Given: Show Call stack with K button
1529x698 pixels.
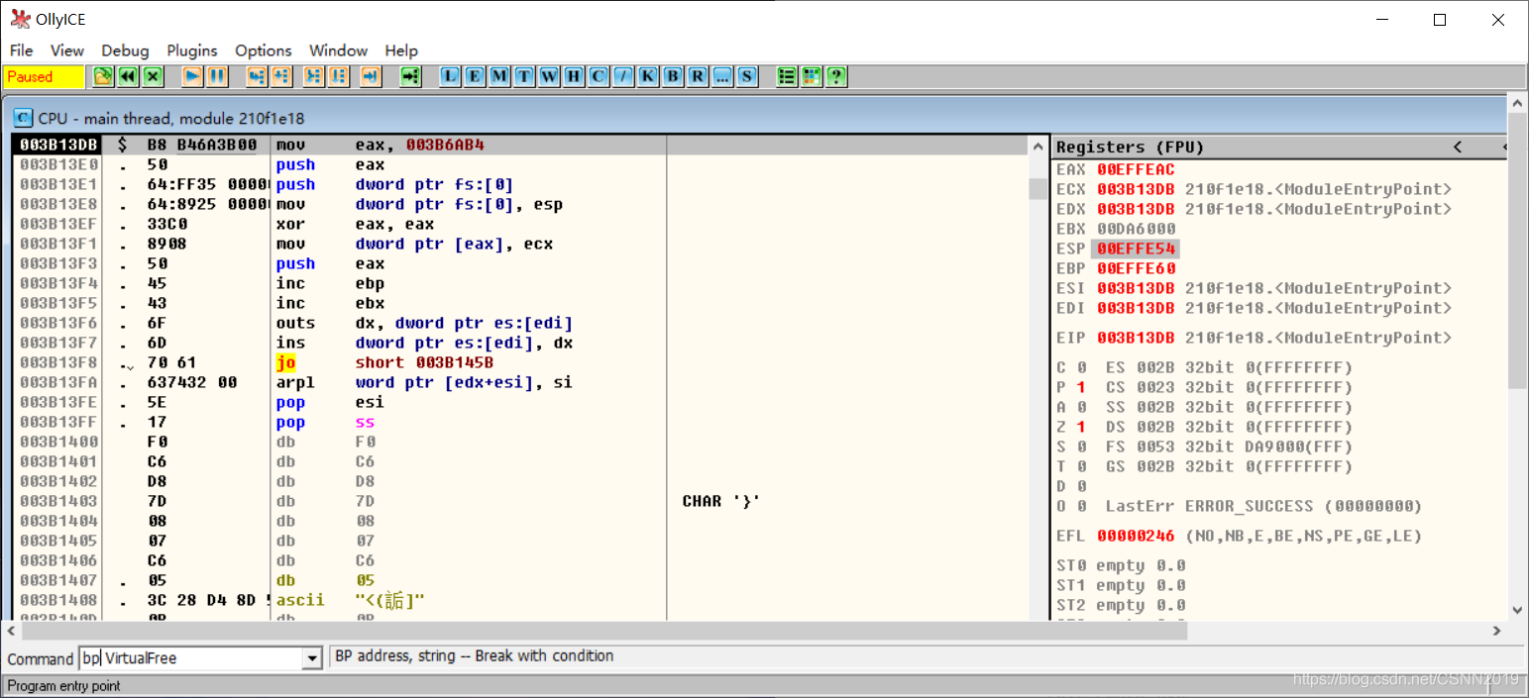Looking at the screenshot, I should tap(649, 76).
